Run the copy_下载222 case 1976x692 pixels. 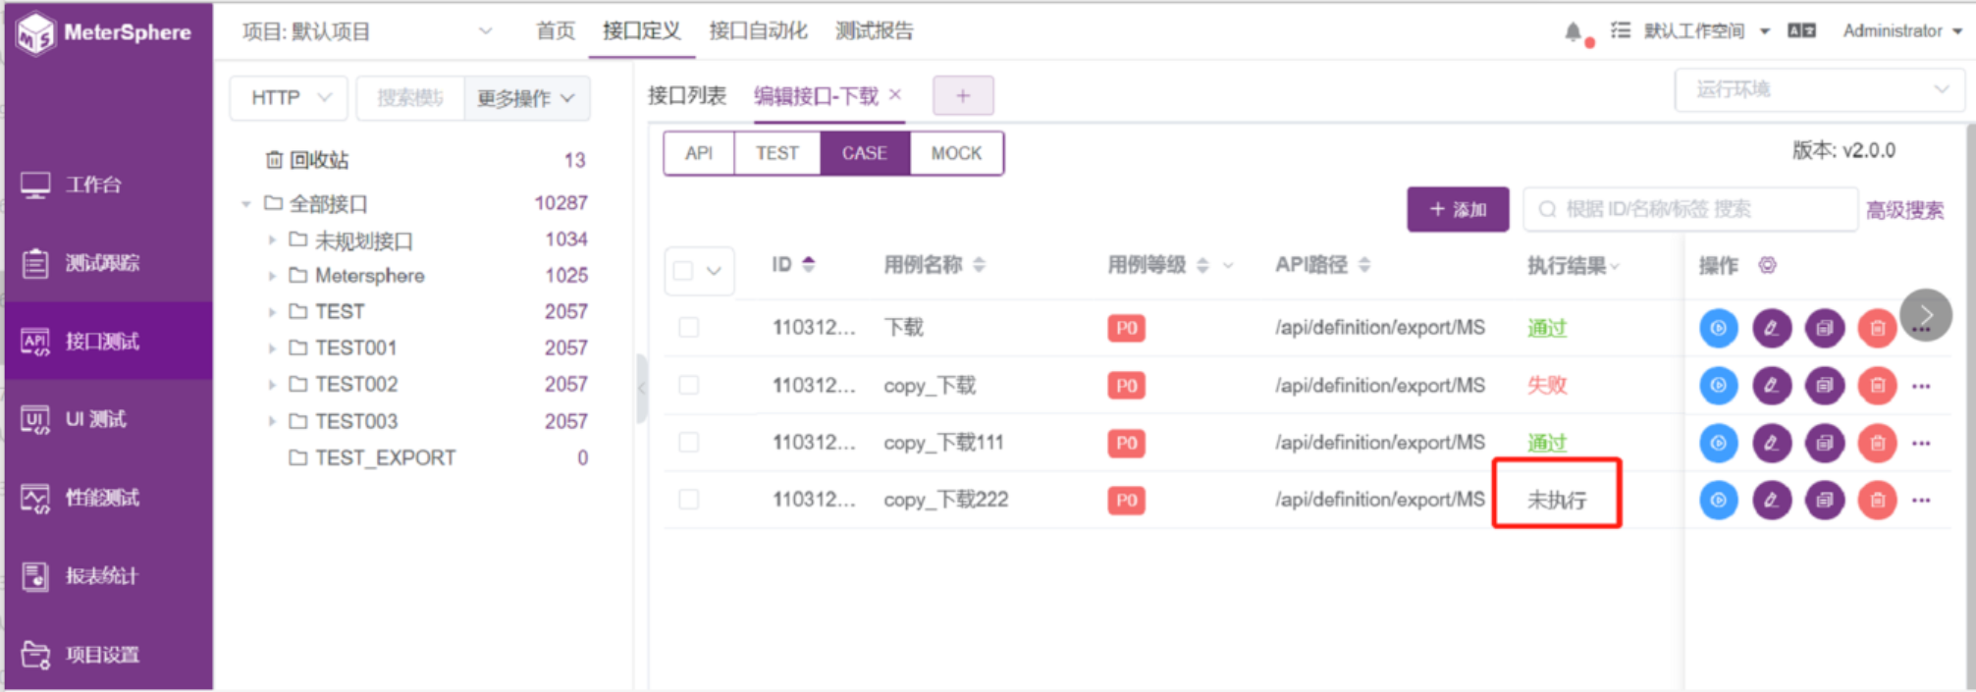(x=1719, y=500)
